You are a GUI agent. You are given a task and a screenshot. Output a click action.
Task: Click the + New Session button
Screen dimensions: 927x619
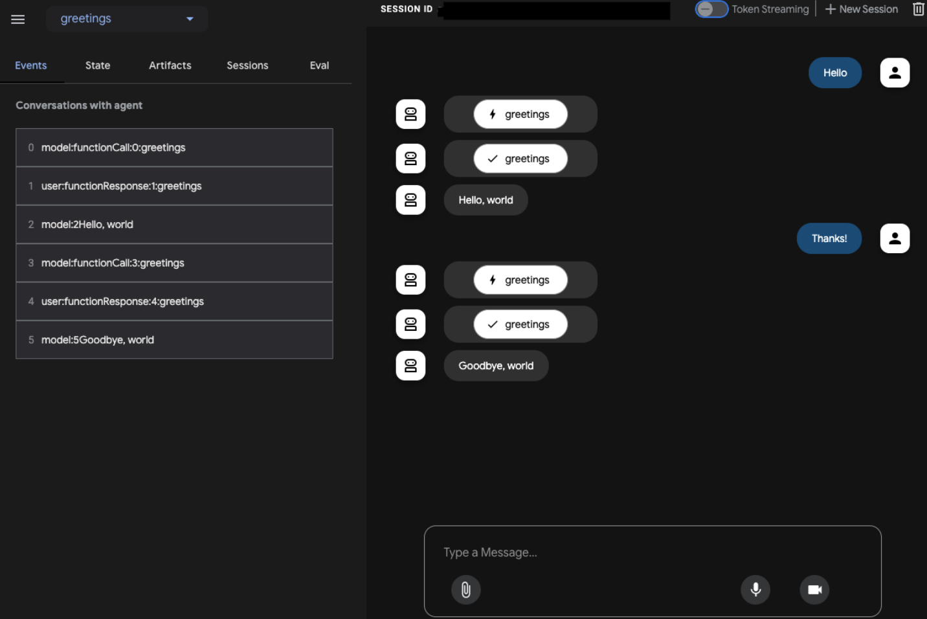pos(861,9)
